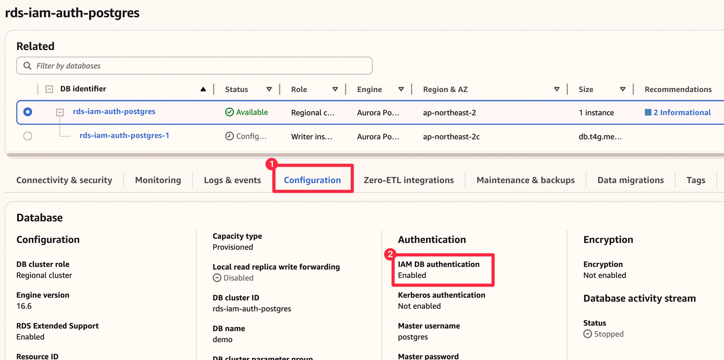
Task: Click the Kerberos authentication Not enabled value
Action: [419, 306]
